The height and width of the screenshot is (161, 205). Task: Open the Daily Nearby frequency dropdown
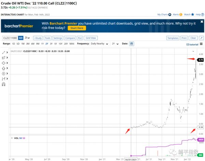pyautogui.click(x=100, y=44)
